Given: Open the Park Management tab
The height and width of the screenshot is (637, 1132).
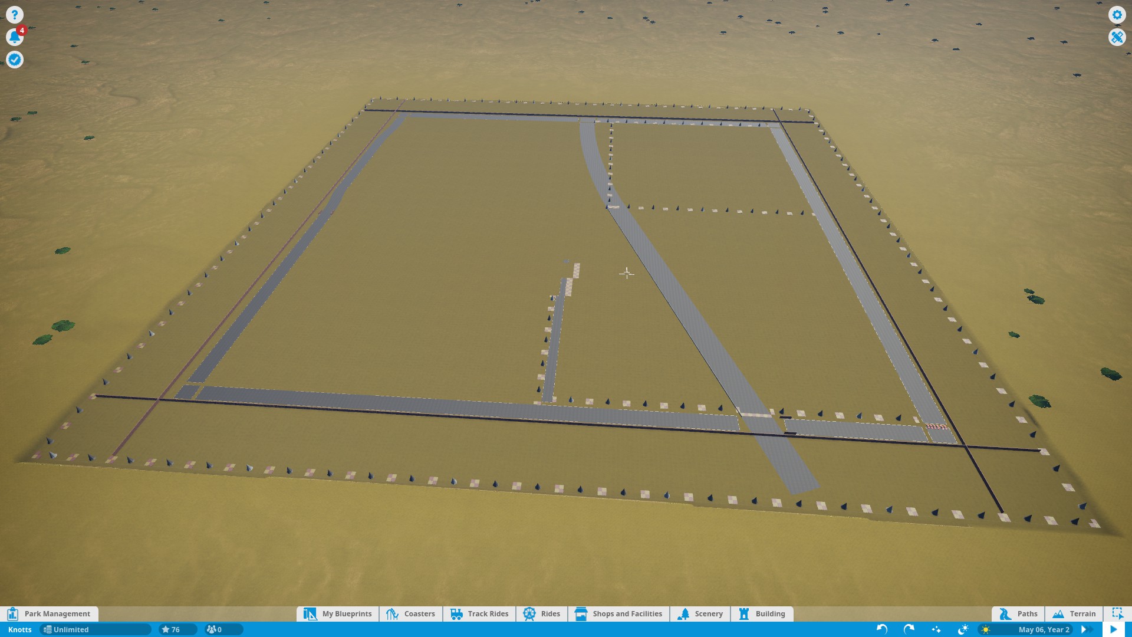Looking at the screenshot, I should pos(50,614).
